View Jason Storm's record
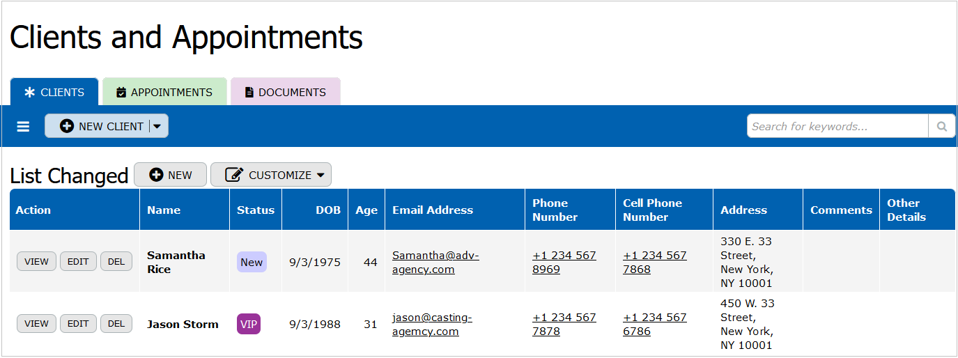This screenshot has height=358, width=958. pyautogui.click(x=36, y=324)
